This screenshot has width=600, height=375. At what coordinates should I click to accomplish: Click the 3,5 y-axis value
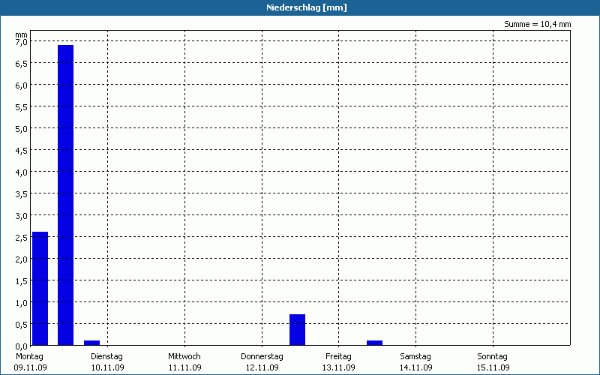click(22, 194)
